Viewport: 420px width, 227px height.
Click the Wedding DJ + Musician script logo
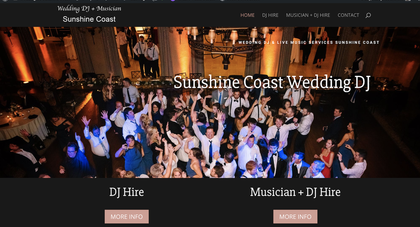(x=89, y=9)
